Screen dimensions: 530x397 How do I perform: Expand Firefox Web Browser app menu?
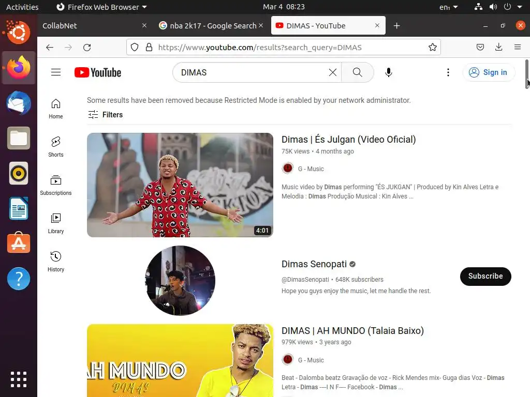tap(101, 7)
